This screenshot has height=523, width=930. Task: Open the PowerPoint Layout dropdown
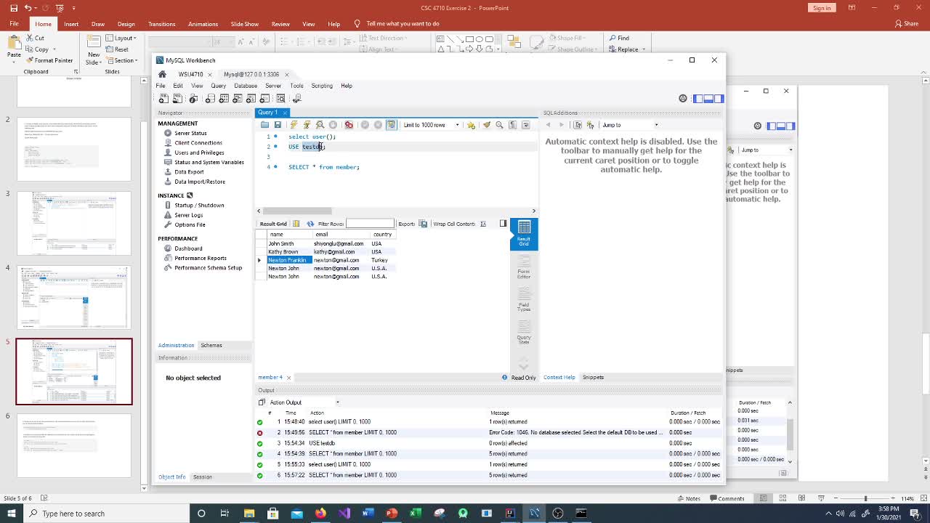(121, 38)
